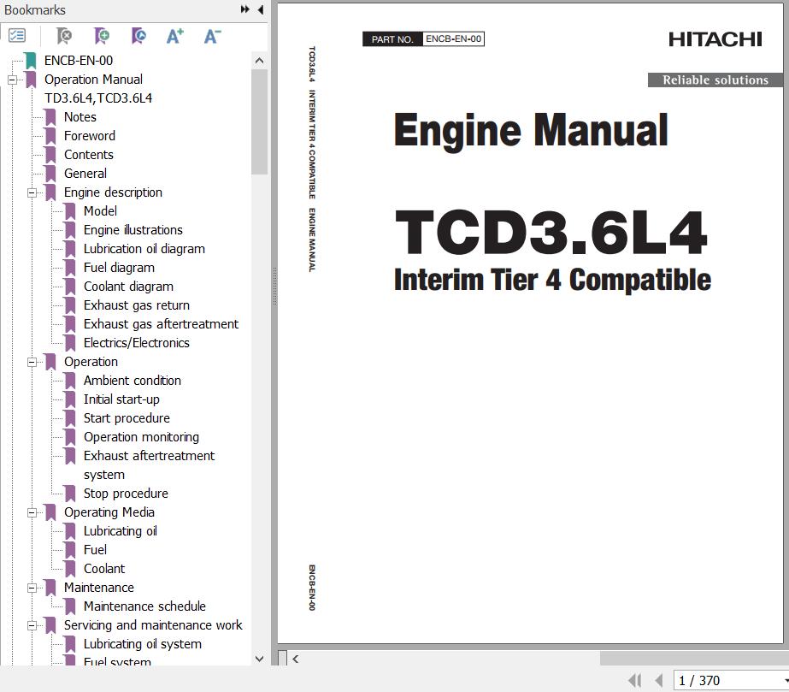Click the find current bookmark icon
789x692 pixels.
138,36
